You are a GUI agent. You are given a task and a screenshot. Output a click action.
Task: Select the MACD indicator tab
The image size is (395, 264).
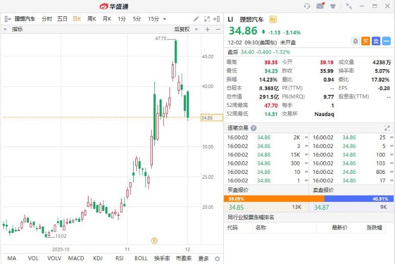76,258
